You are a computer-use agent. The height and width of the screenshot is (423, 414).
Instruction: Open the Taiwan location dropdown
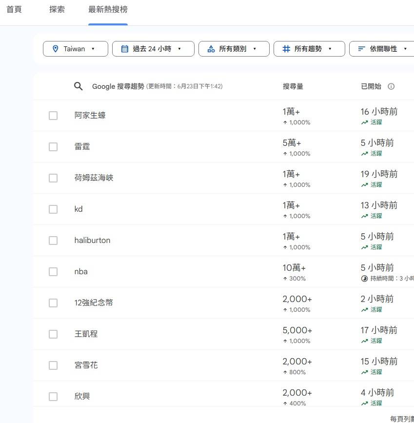76,49
